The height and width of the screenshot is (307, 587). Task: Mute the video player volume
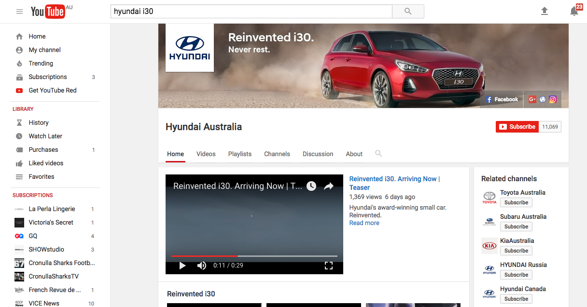[x=202, y=266]
